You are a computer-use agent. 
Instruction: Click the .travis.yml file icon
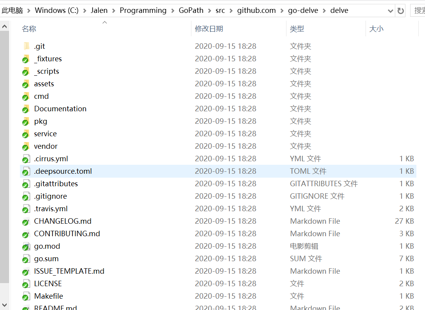[x=26, y=209]
